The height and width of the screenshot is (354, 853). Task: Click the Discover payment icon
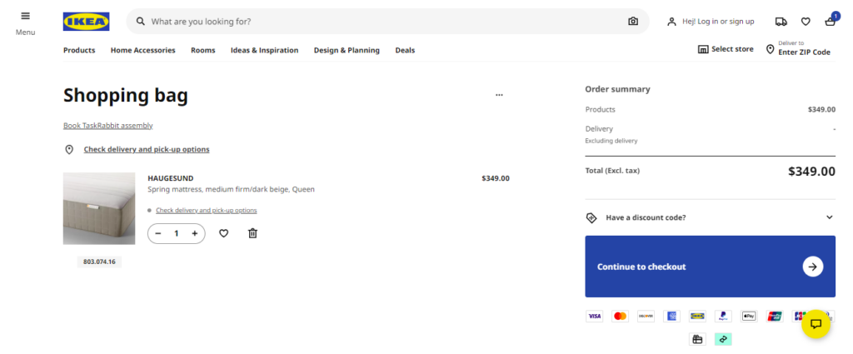click(x=646, y=317)
